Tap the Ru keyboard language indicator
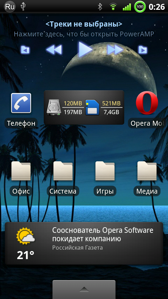 click(10, 7)
